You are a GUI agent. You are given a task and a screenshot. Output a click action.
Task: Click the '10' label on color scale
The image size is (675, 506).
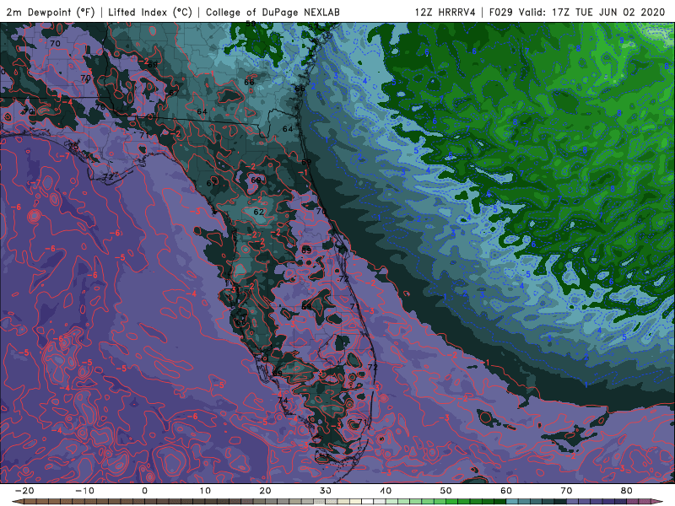pos(205,491)
